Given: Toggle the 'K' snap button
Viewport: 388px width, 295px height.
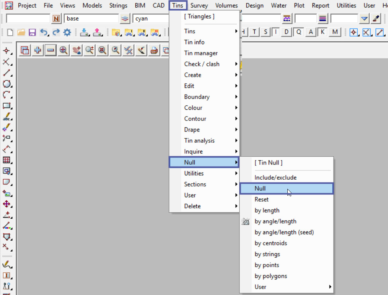Looking at the screenshot, I should point(322,32).
